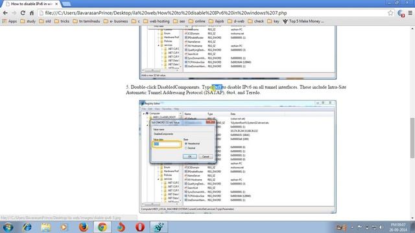This screenshot has width=415, height=233.
Task: Open the 'key' bookmarks folder
Action: 273,21
